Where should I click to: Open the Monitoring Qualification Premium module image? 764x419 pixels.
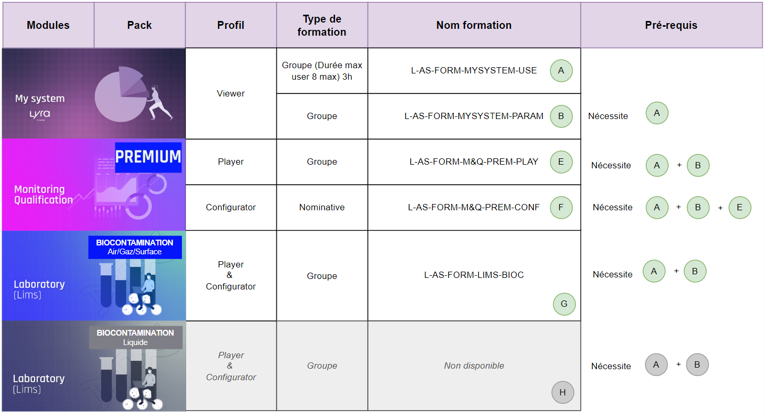[x=94, y=185]
